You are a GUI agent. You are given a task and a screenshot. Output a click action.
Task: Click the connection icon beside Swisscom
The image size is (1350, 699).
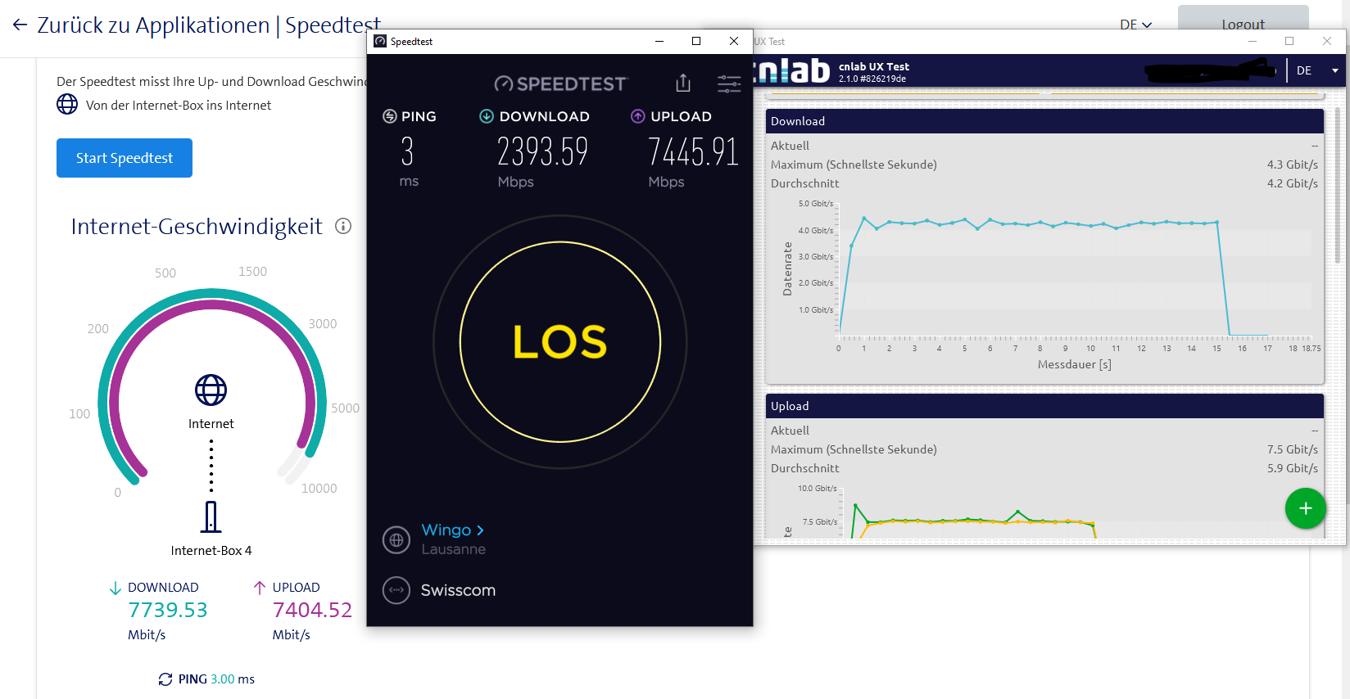tap(396, 590)
